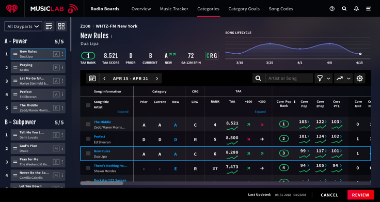Image resolution: width=380 pixels, height=202 pixels.
Task: Open the help question mark icon
Action: coord(332,9)
